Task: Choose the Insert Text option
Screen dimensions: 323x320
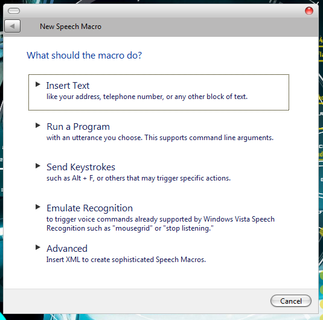Action: 159,92
